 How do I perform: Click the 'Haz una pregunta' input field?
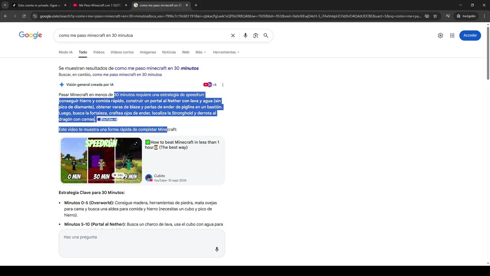click(142, 243)
